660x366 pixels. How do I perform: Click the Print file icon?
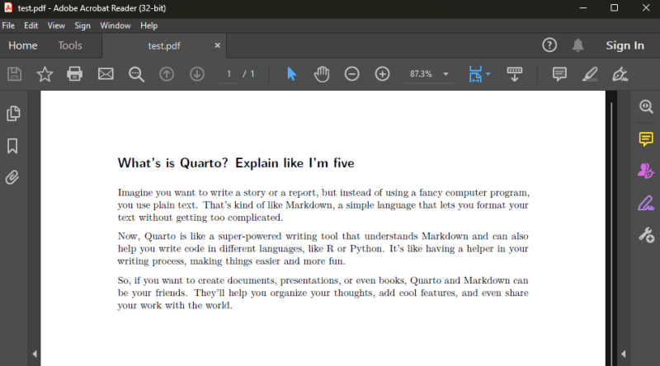[x=74, y=74]
